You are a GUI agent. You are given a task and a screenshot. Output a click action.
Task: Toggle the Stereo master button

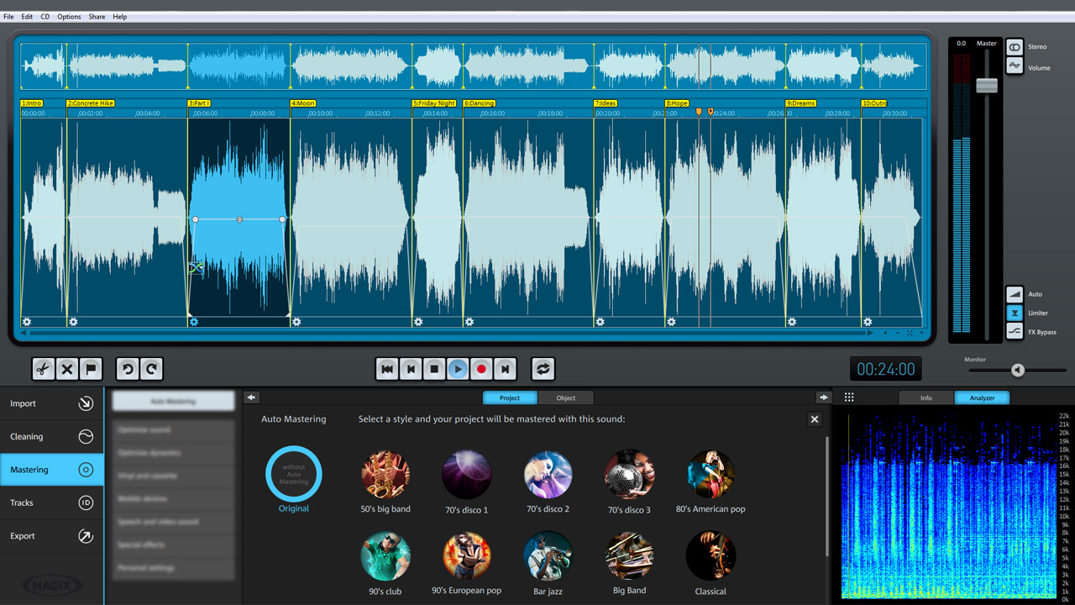(1015, 47)
